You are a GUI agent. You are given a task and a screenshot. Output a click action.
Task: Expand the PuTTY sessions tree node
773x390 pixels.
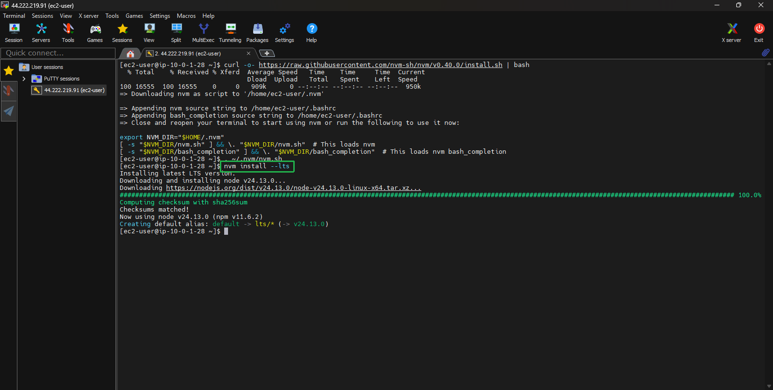tap(24, 79)
